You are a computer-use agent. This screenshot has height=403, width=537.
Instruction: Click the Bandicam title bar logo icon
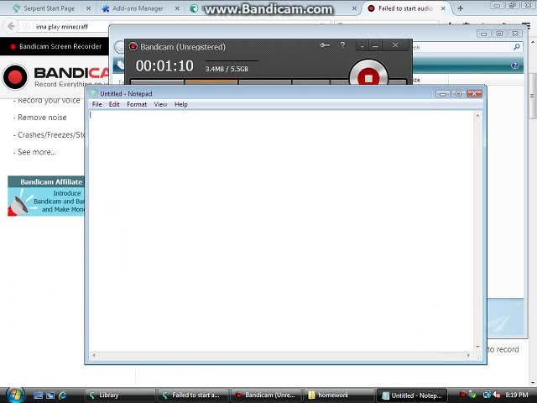[133, 47]
